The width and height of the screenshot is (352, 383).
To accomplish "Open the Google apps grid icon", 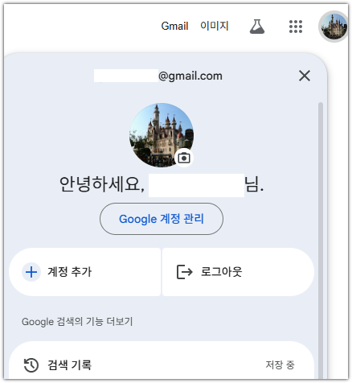I will 296,27.
